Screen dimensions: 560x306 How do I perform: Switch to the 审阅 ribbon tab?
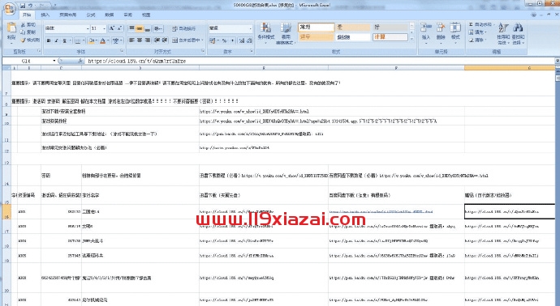pyautogui.click(x=127, y=15)
